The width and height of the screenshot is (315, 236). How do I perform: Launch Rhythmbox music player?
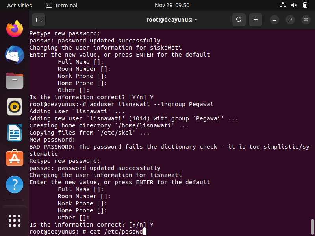pos(15,107)
